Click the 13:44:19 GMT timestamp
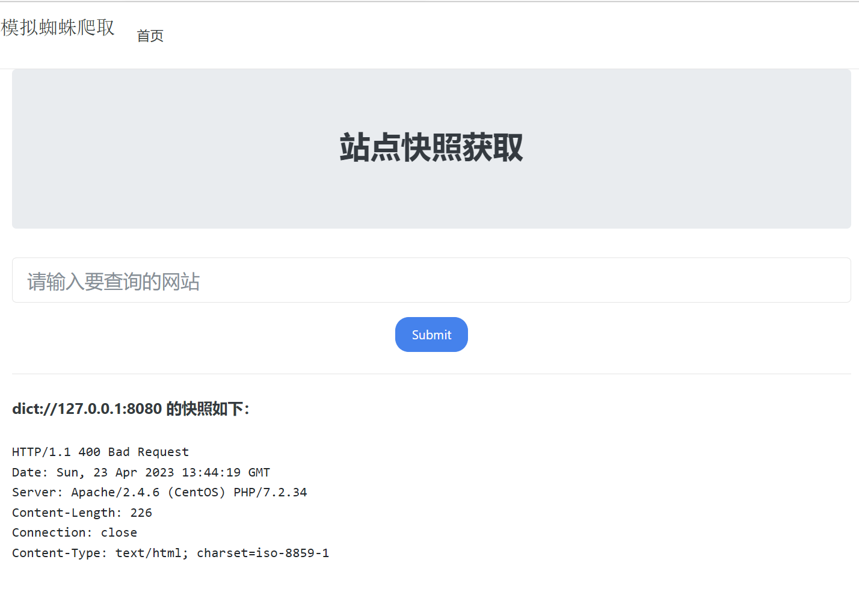Image resolution: width=859 pixels, height=589 pixels. 226,473
